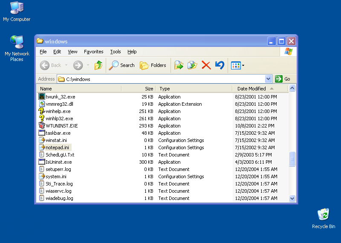This screenshot has width=341, height=243.
Task: Select the WTUNINST.EXE file icon
Action: [x=41, y=125]
